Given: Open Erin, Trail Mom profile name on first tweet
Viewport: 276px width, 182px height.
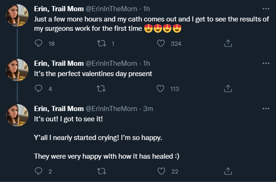Looking at the screenshot, I should pyautogui.click(x=59, y=9).
